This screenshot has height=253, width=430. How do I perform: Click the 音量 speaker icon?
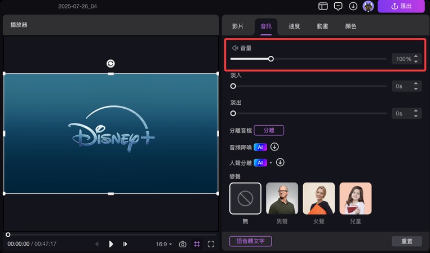(x=235, y=48)
